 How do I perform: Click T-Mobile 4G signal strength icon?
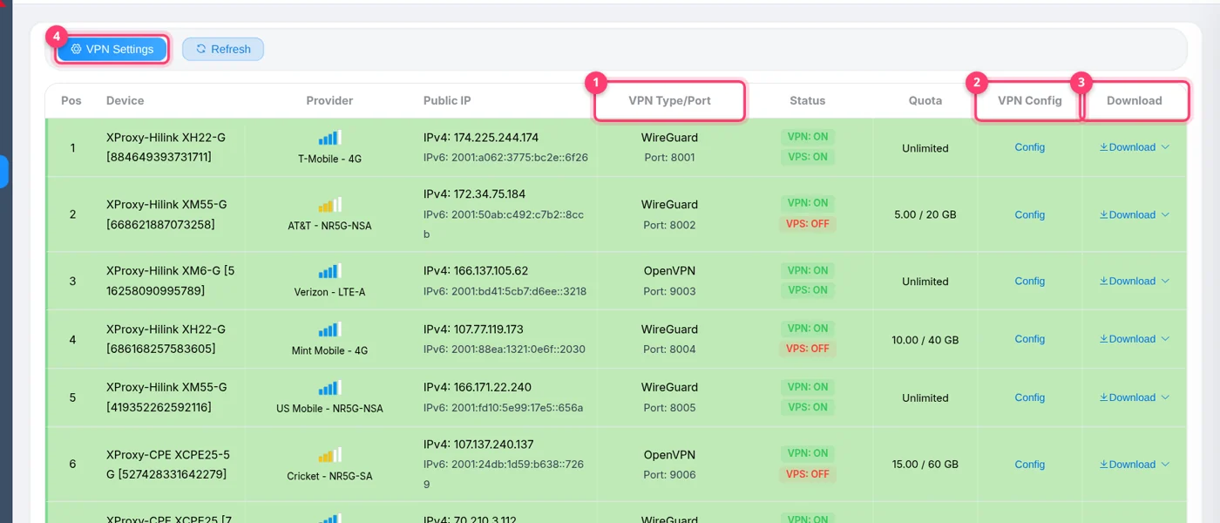pyautogui.click(x=329, y=138)
